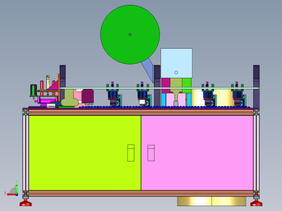
Task: Select the pink cabinet door panel
Action: tap(197, 153)
